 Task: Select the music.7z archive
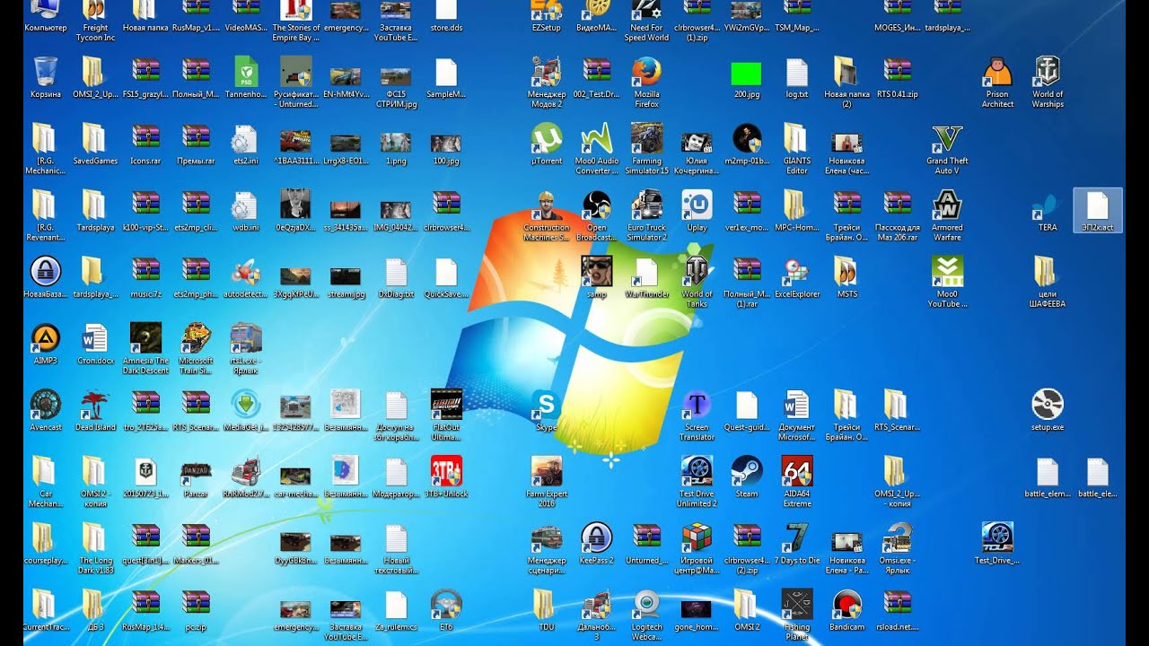pyautogui.click(x=145, y=277)
